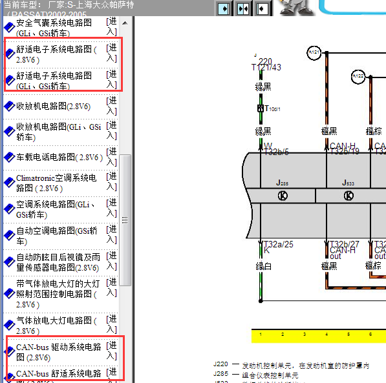Viewport: 386px width, 383px height.
Task: Click the J285 组合仪表控制单元 legend line
Action: coord(256,375)
